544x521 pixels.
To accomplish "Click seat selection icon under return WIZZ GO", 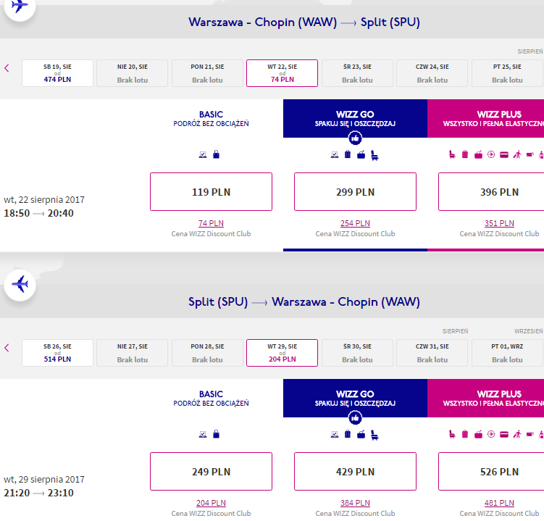I will pos(374,435).
